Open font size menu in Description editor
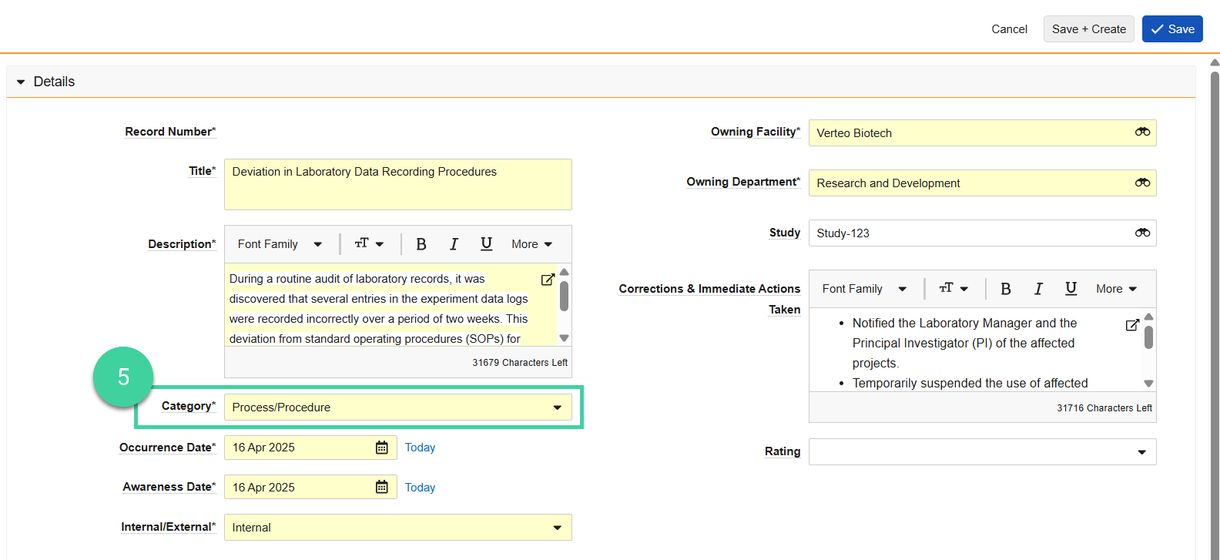 (x=369, y=244)
